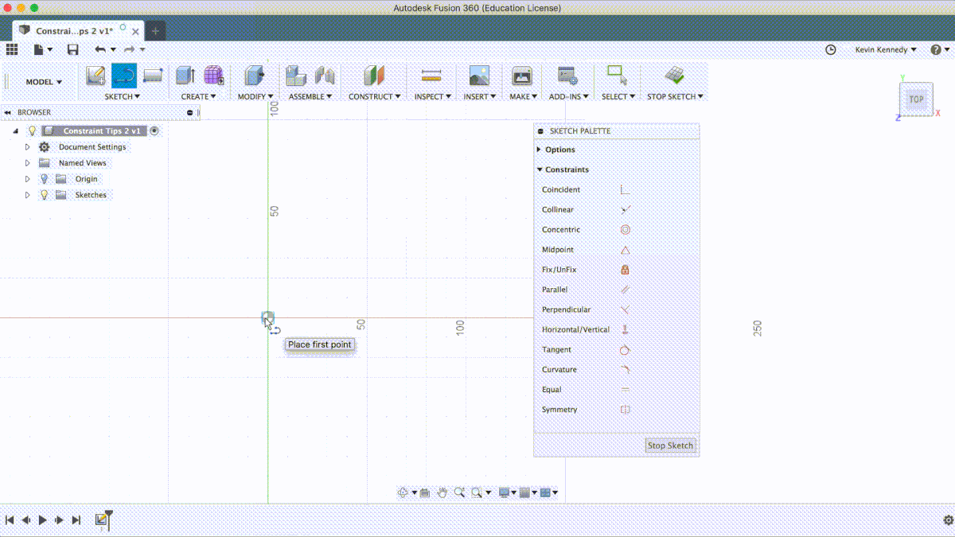The height and width of the screenshot is (537, 955).
Task: Toggle the Fix/UnFix lock constraint
Action: [x=625, y=270]
